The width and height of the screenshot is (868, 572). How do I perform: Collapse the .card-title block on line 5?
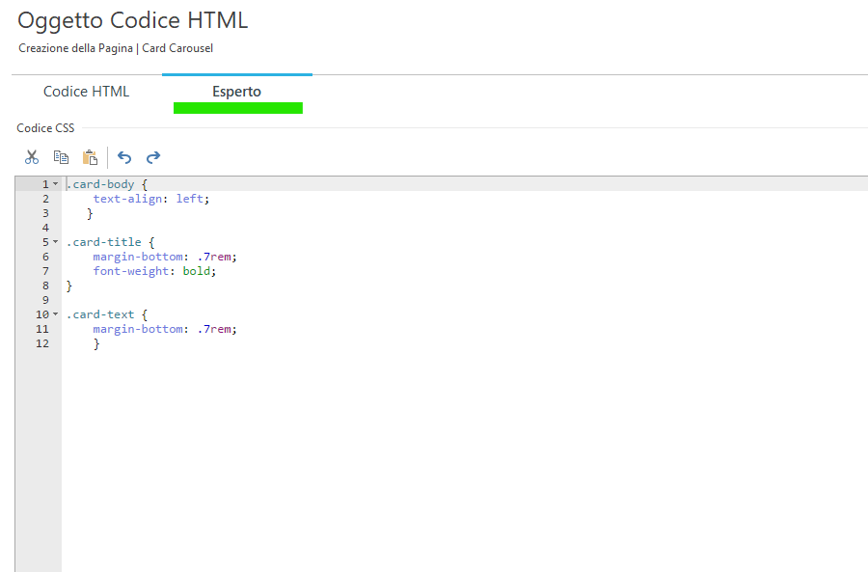pos(55,242)
